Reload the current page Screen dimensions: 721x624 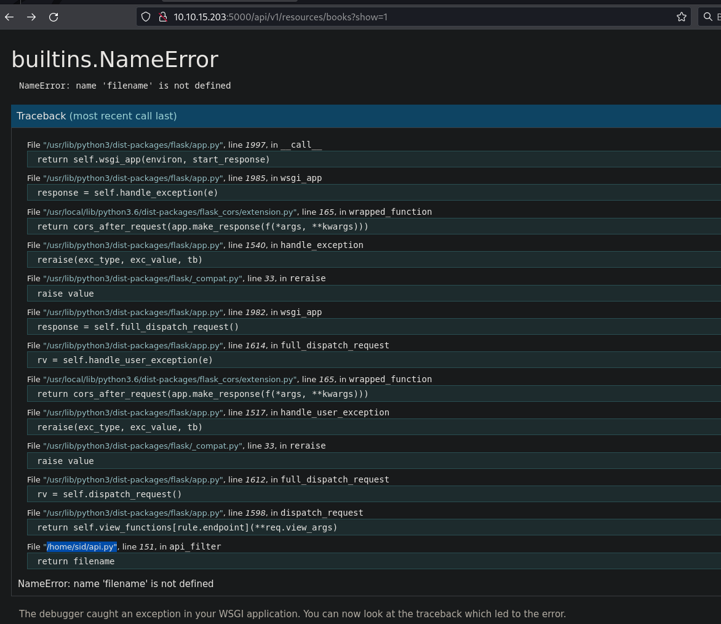coord(54,17)
